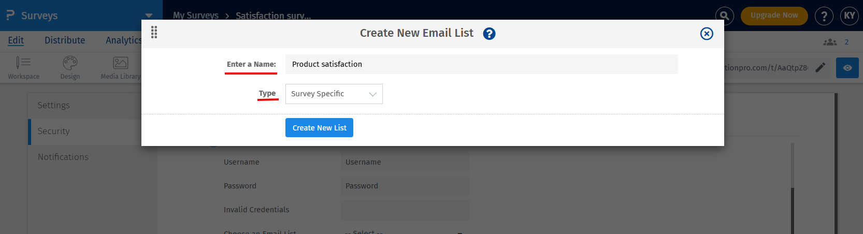
Task: Click the eye preview button
Action: (x=847, y=68)
